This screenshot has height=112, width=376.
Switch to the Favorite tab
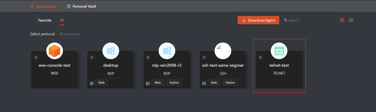pyautogui.click(x=45, y=20)
